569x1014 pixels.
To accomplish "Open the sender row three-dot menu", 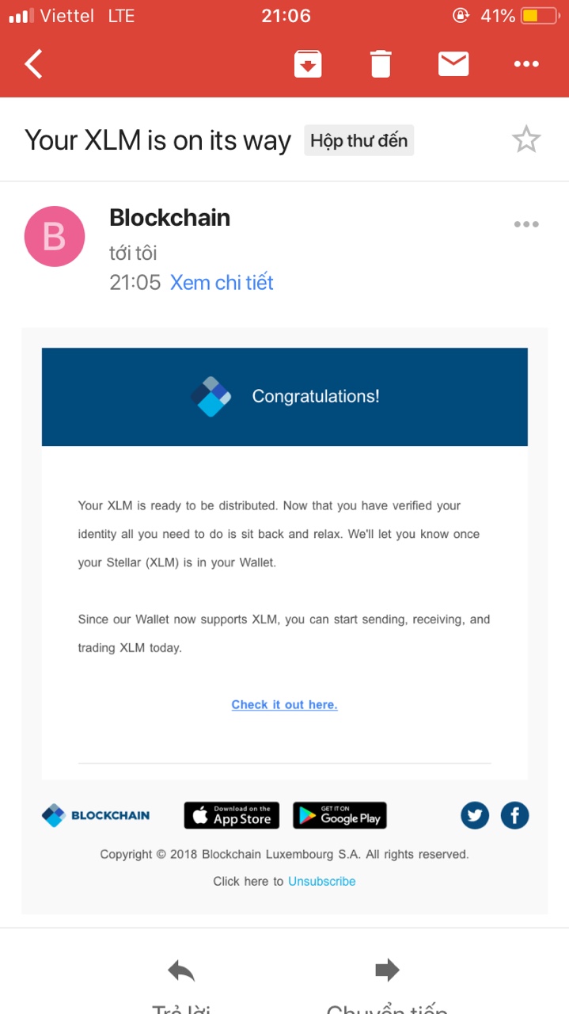I will 526,224.
